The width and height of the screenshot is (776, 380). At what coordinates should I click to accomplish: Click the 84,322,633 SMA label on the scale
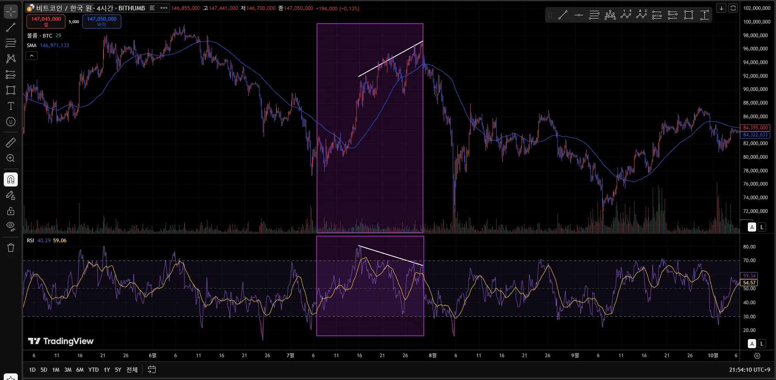point(755,135)
